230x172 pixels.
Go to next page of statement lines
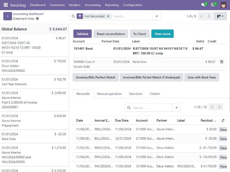click(209, 16)
